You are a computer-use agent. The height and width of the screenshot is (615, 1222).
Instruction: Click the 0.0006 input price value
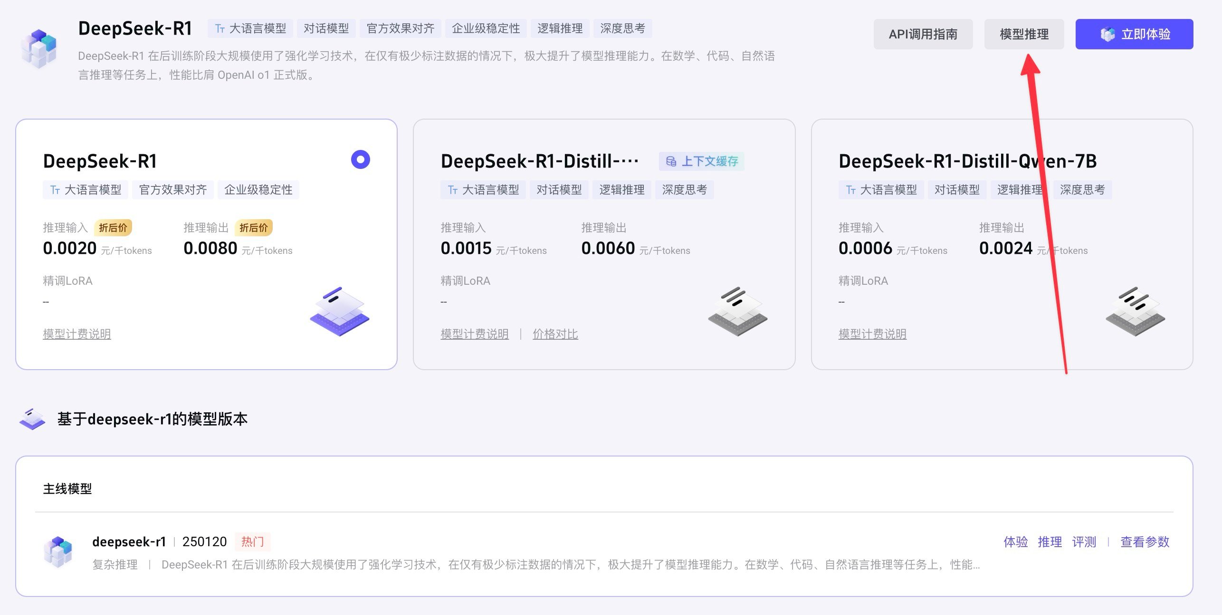tap(866, 248)
